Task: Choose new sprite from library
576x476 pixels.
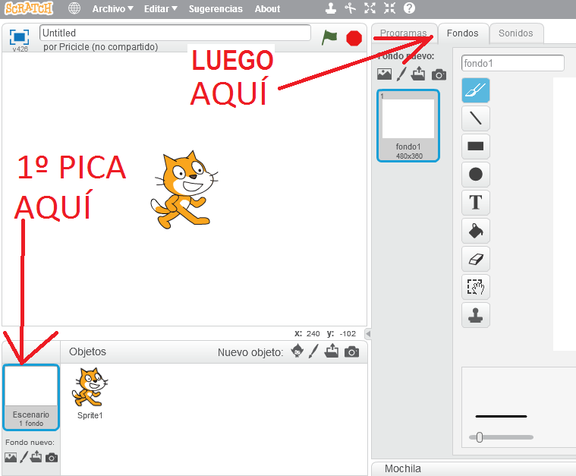Action: coord(297,351)
